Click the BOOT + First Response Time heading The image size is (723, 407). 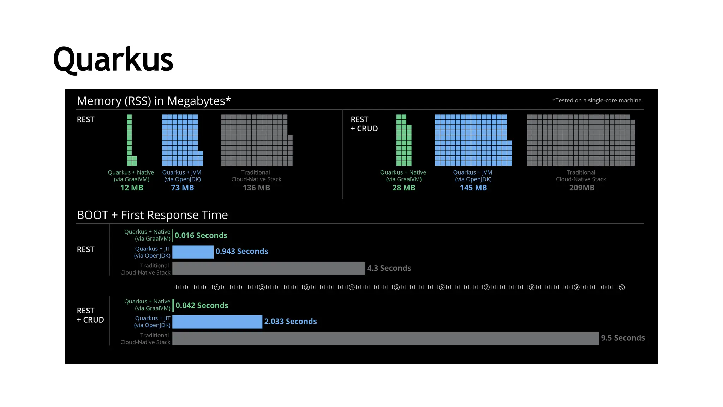(x=152, y=215)
